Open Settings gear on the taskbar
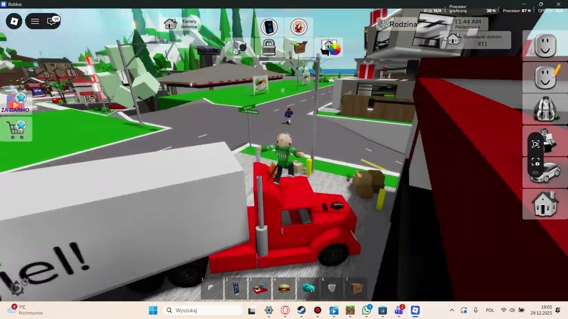Image resolution: width=568 pixels, height=319 pixels. [x=269, y=310]
